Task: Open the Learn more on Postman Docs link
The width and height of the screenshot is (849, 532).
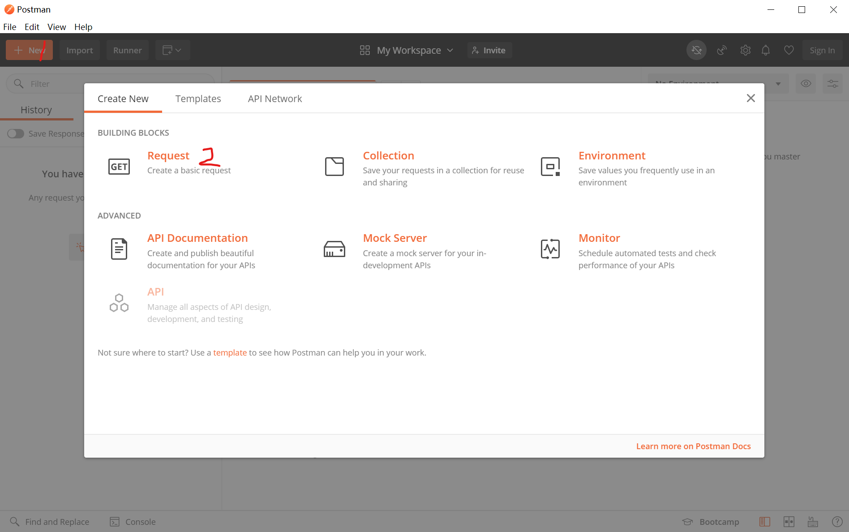Action: click(x=693, y=446)
